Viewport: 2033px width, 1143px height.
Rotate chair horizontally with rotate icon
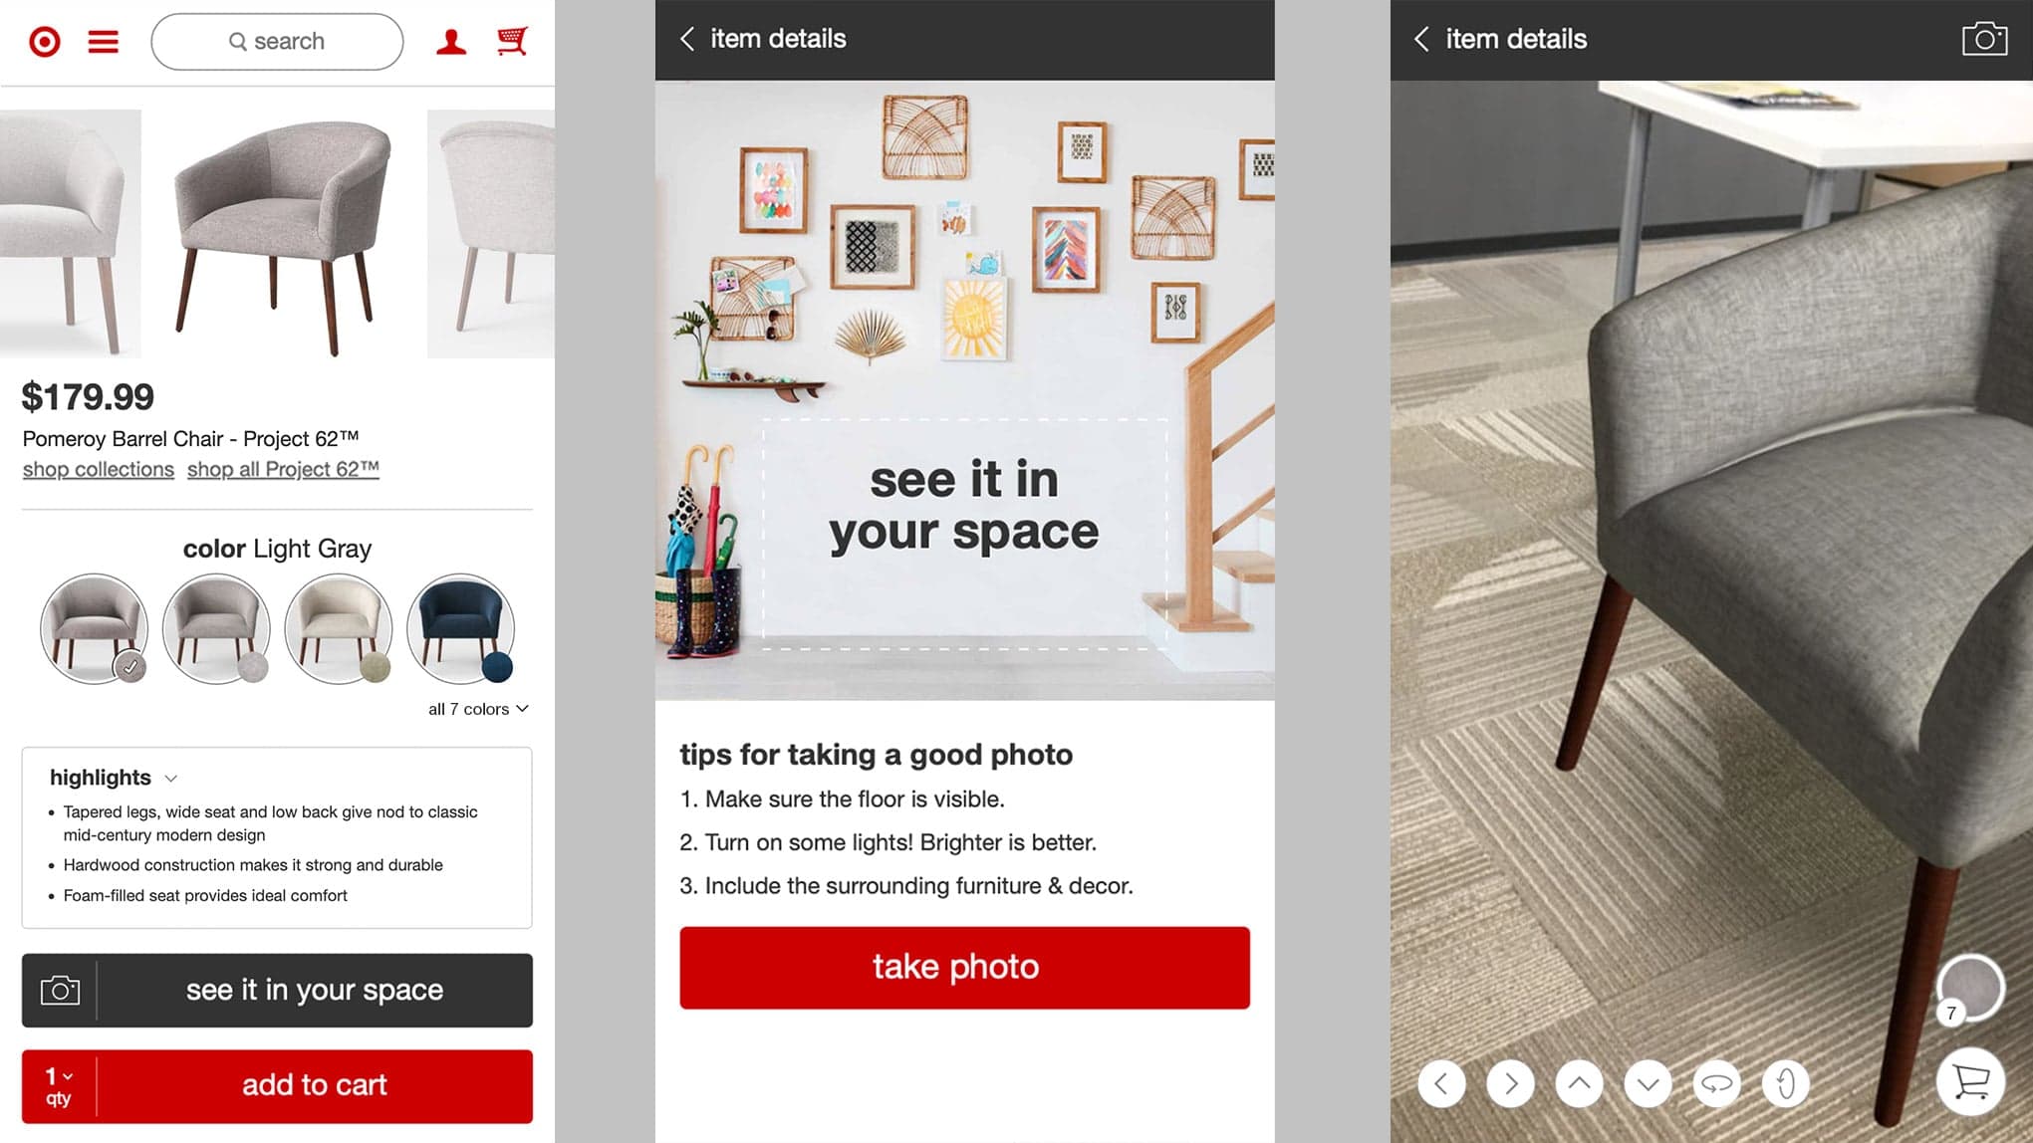click(1716, 1083)
